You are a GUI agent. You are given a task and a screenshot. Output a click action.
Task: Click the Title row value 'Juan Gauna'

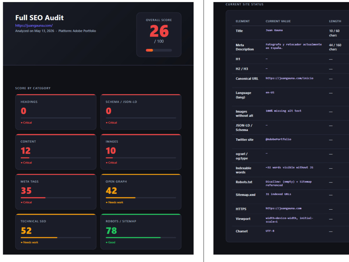274,30
